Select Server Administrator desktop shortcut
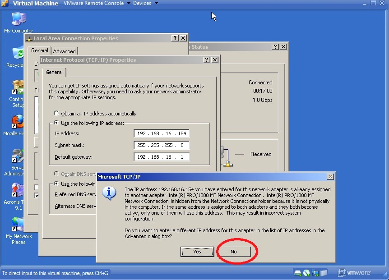Screen dimensions: 389x280 (x=14, y=162)
